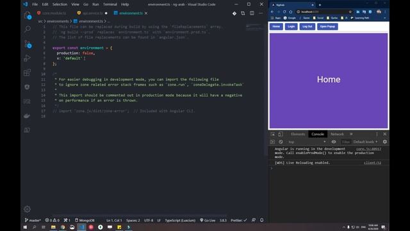The image size is (410, 231).
Task: Open the Windows Start menu
Action: point(25,227)
